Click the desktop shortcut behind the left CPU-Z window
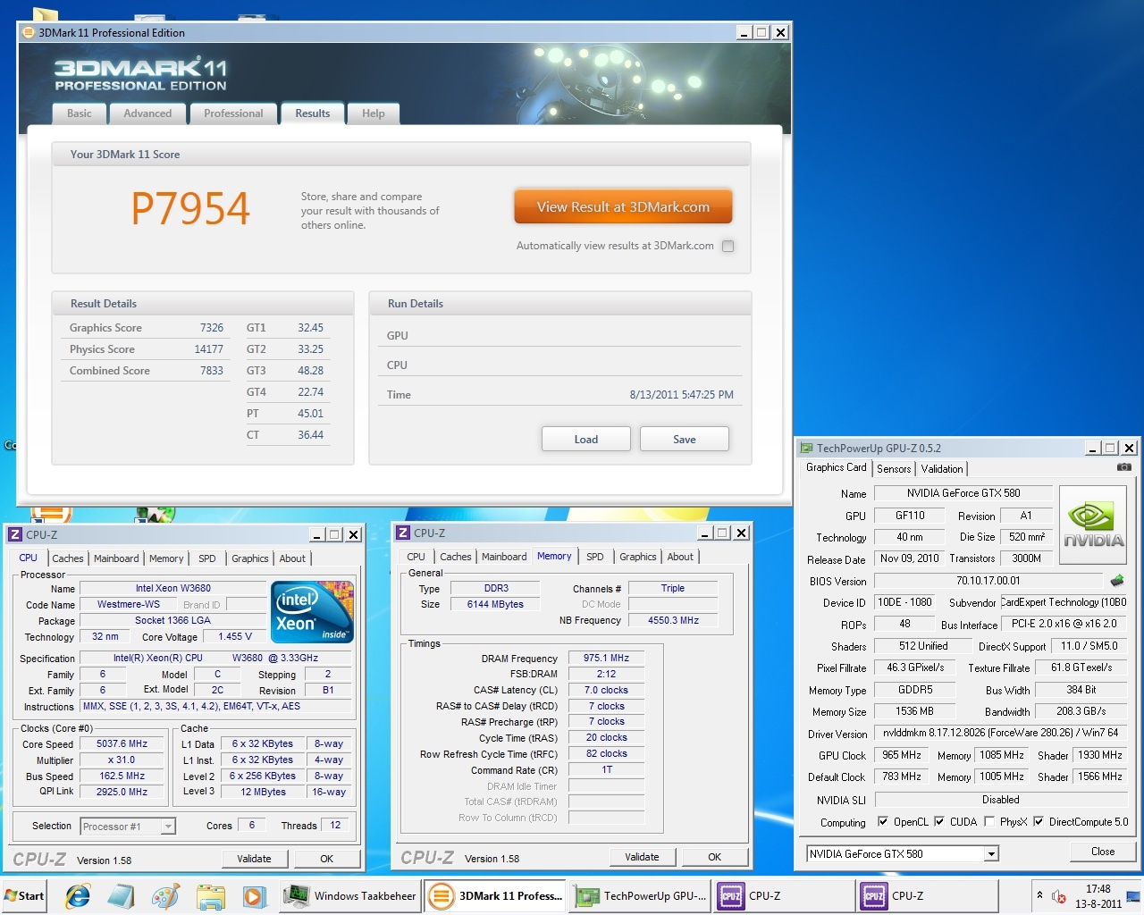The image size is (1144, 915). tap(52, 514)
